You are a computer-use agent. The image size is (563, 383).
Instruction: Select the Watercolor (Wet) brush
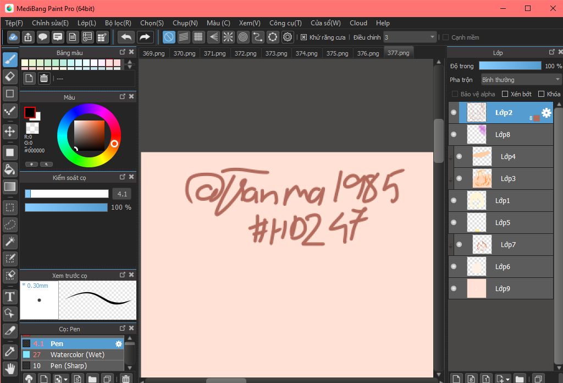pos(72,354)
